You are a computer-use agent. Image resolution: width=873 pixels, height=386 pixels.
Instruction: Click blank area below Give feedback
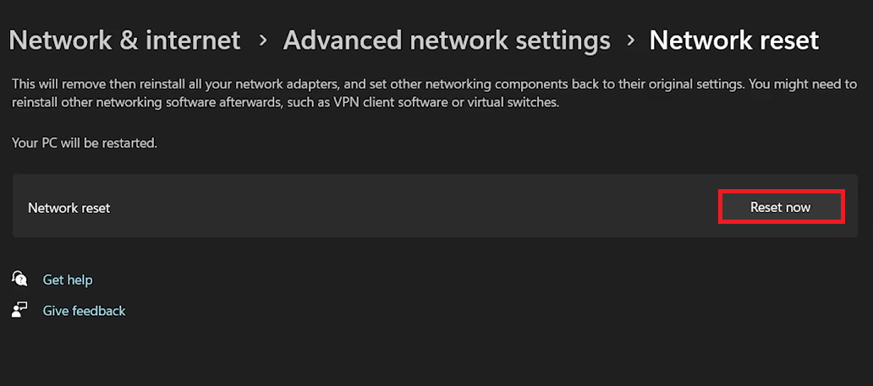338,355
